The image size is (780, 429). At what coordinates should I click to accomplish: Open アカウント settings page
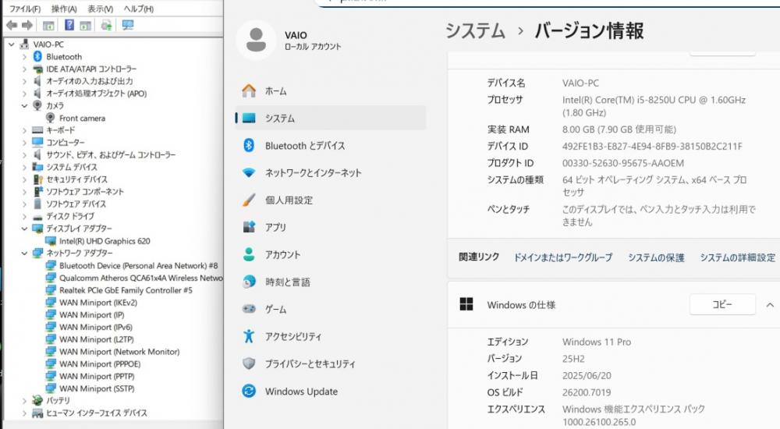(x=330, y=254)
